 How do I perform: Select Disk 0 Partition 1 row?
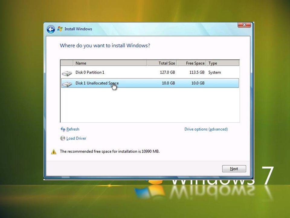150,72
